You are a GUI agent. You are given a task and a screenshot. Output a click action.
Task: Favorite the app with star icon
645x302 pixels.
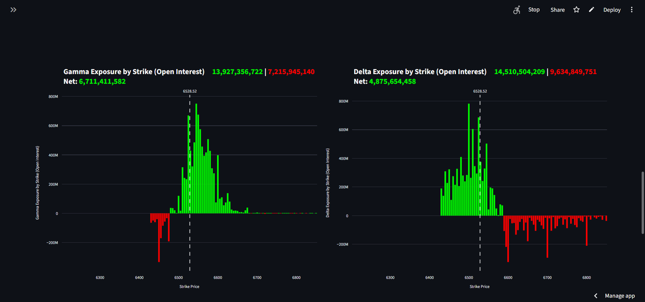(576, 10)
